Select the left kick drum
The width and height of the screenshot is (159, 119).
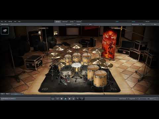click(67, 72)
